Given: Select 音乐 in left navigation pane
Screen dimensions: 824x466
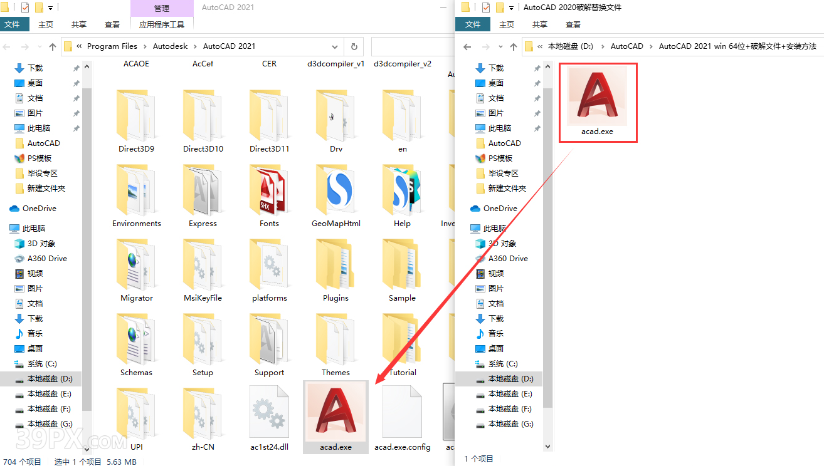Looking at the screenshot, I should (35, 333).
